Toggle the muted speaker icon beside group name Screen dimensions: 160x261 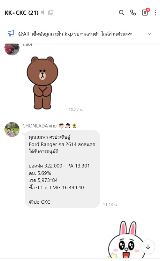click(x=43, y=12)
